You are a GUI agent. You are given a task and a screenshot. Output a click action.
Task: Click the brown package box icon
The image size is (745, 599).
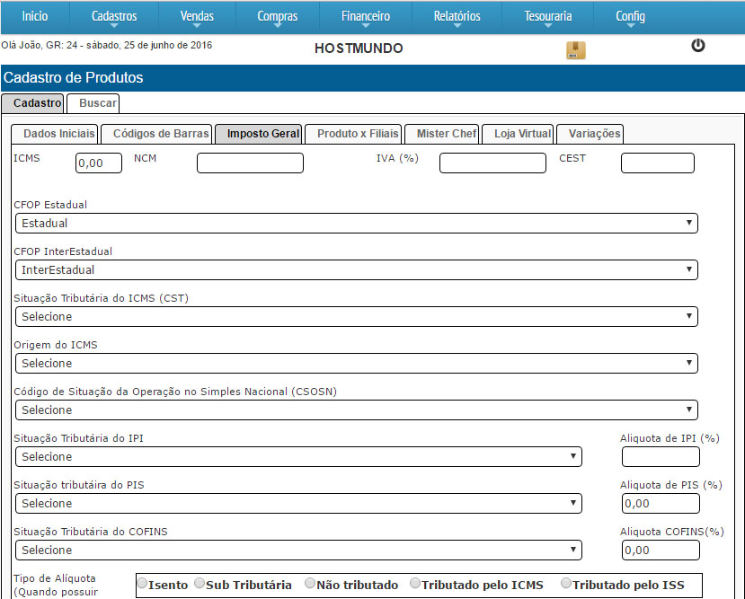click(575, 50)
